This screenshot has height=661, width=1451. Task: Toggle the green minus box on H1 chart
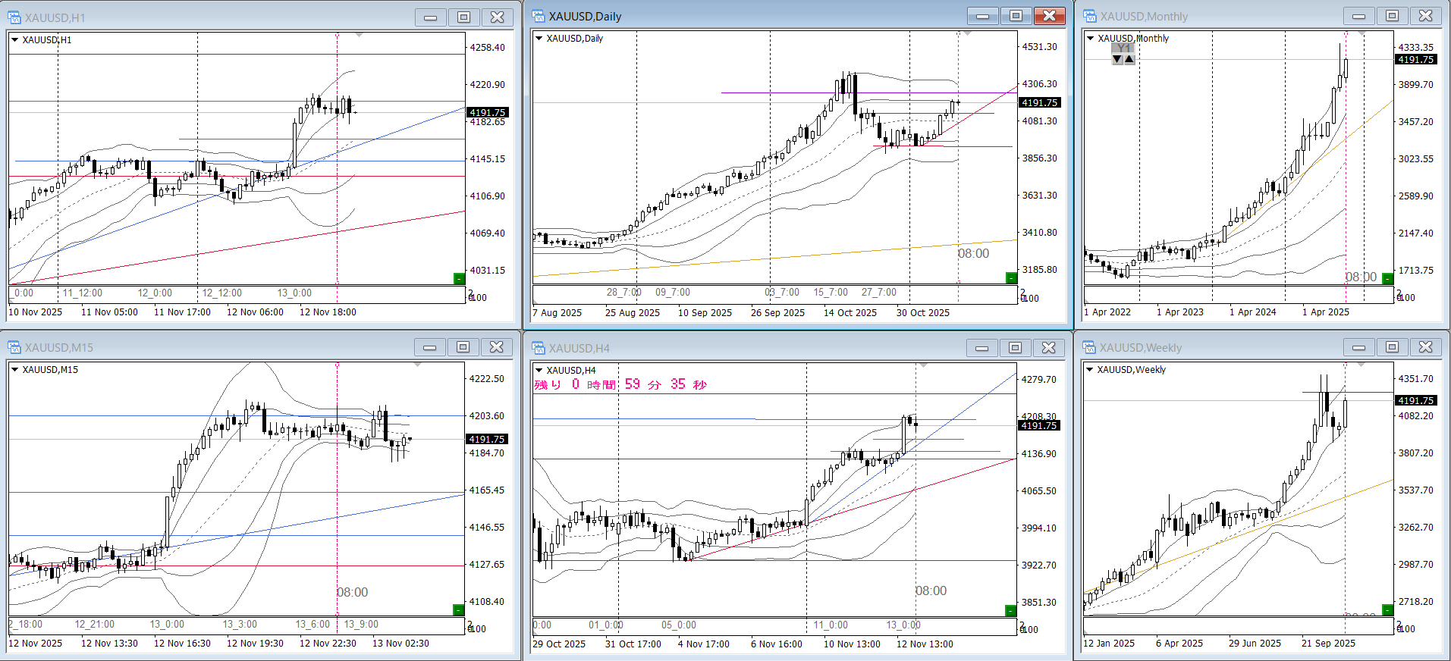pyautogui.click(x=459, y=279)
